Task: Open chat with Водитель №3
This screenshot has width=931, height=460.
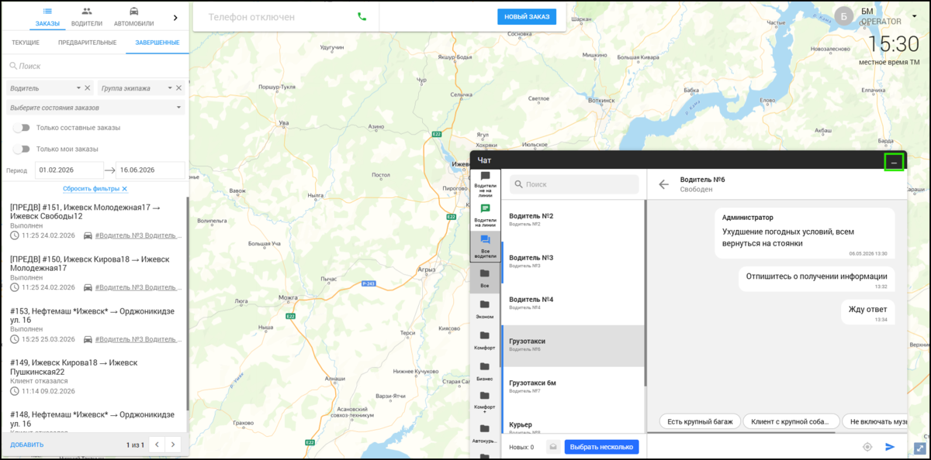Action: click(x=573, y=262)
